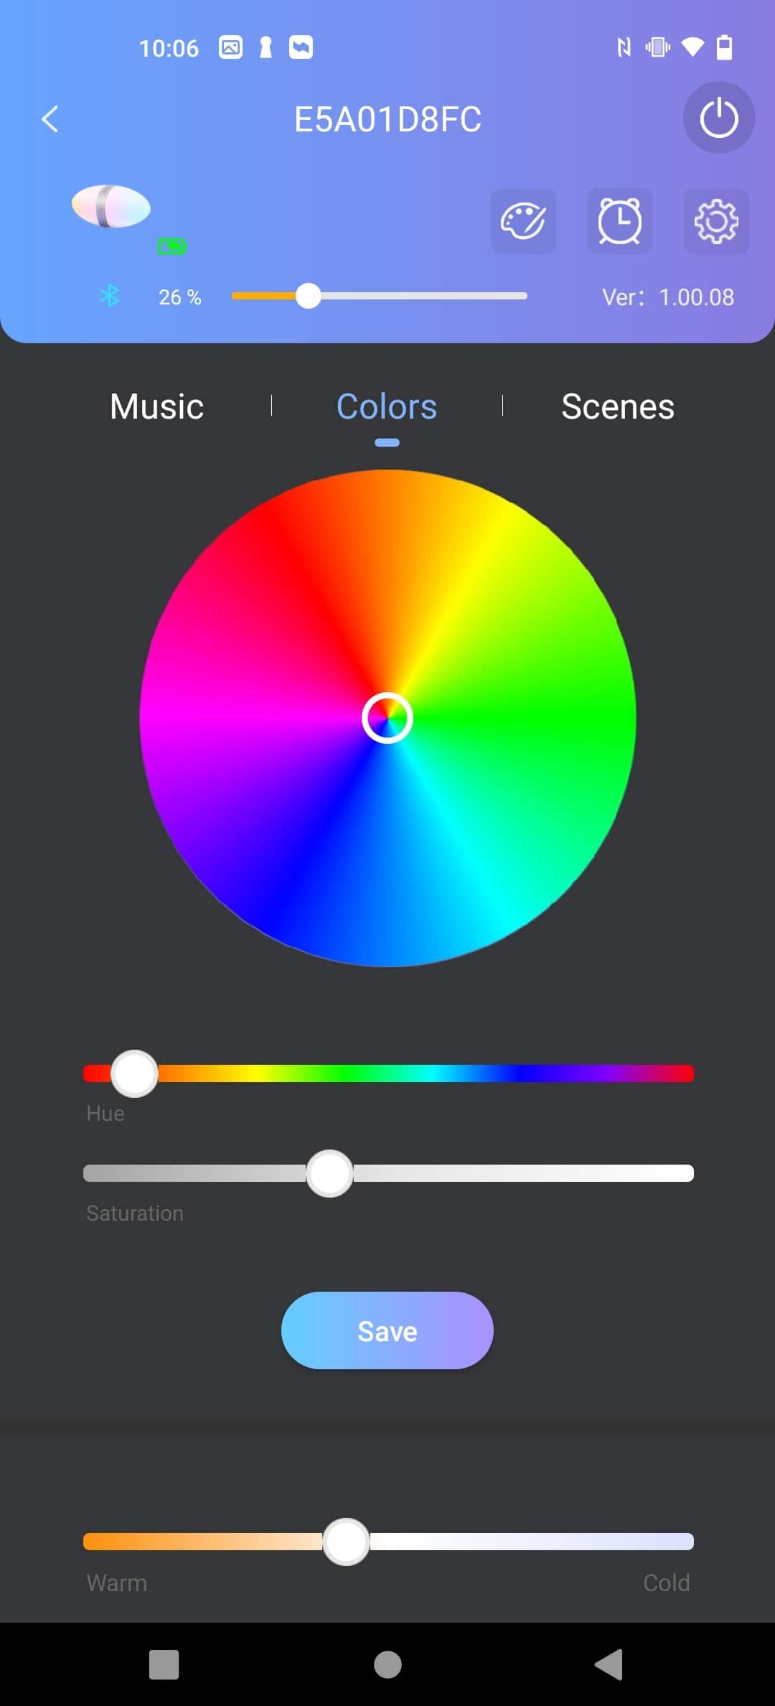The width and height of the screenshot is (775, 1706).
Task: Tap the Warm label
Action: click(x=117, y=1583)
